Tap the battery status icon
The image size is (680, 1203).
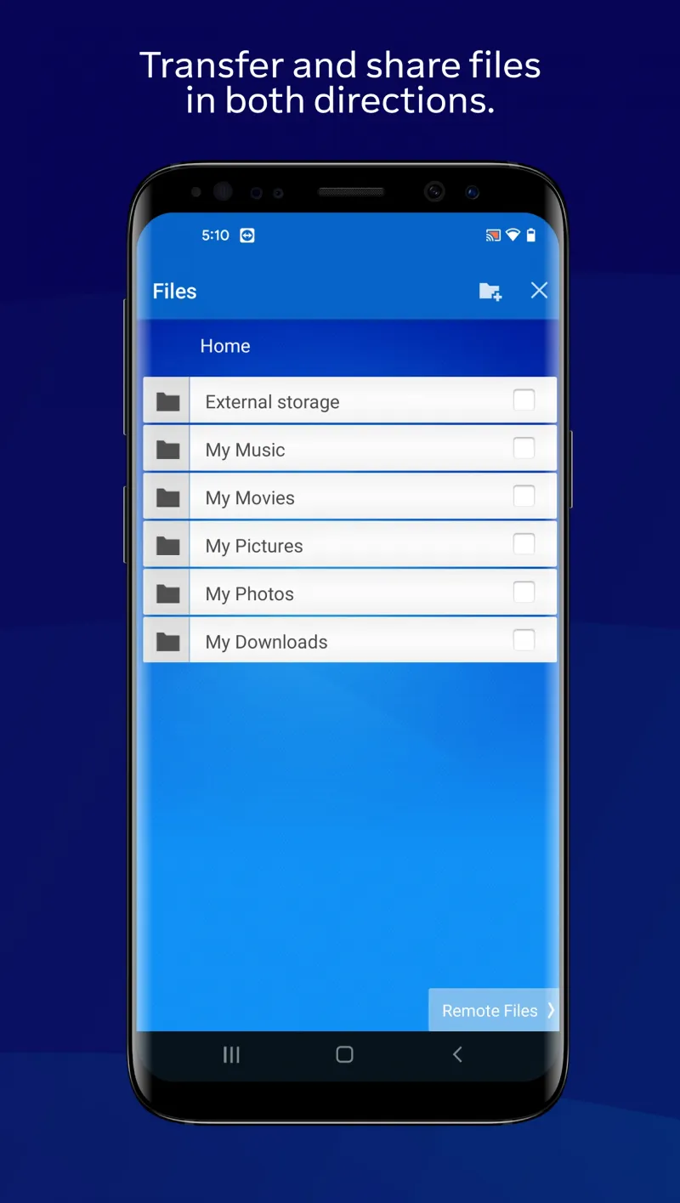(x=531, y=235)
